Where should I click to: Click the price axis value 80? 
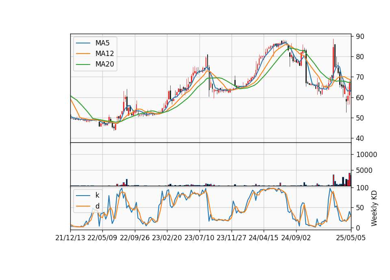click(360, 57)
